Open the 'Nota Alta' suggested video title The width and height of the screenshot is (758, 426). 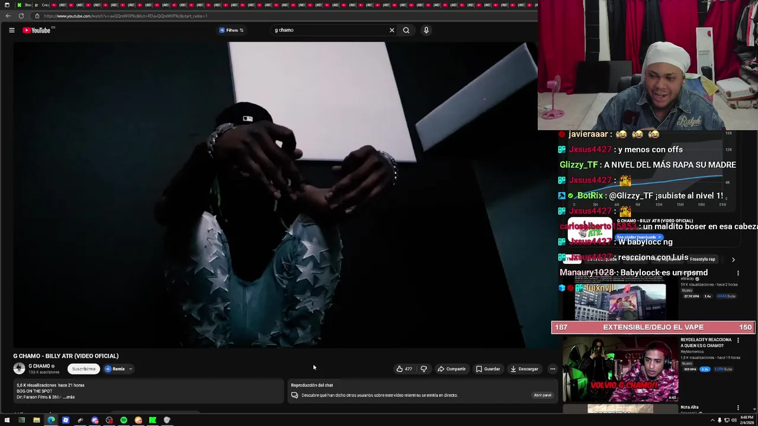pyautogui.click(x=689, y=407)
